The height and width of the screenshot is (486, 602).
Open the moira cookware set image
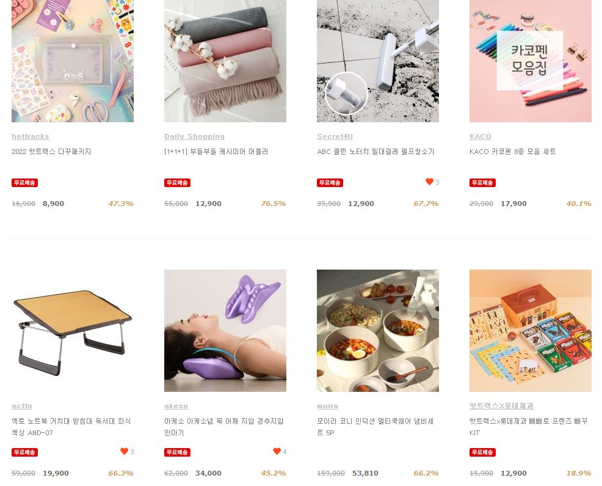(x=378, y=331)
